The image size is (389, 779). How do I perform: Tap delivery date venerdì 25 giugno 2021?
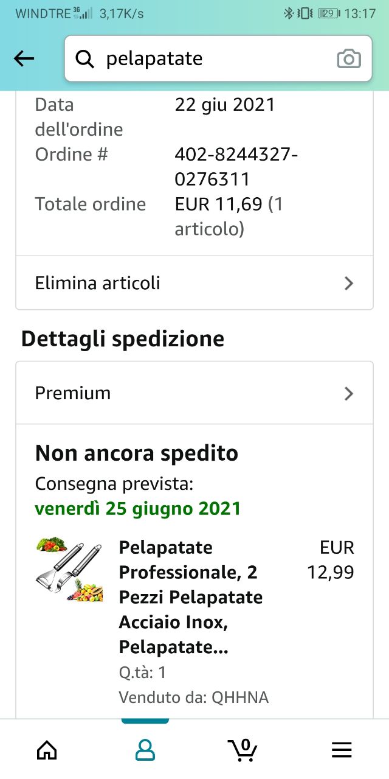click(138, 508)
